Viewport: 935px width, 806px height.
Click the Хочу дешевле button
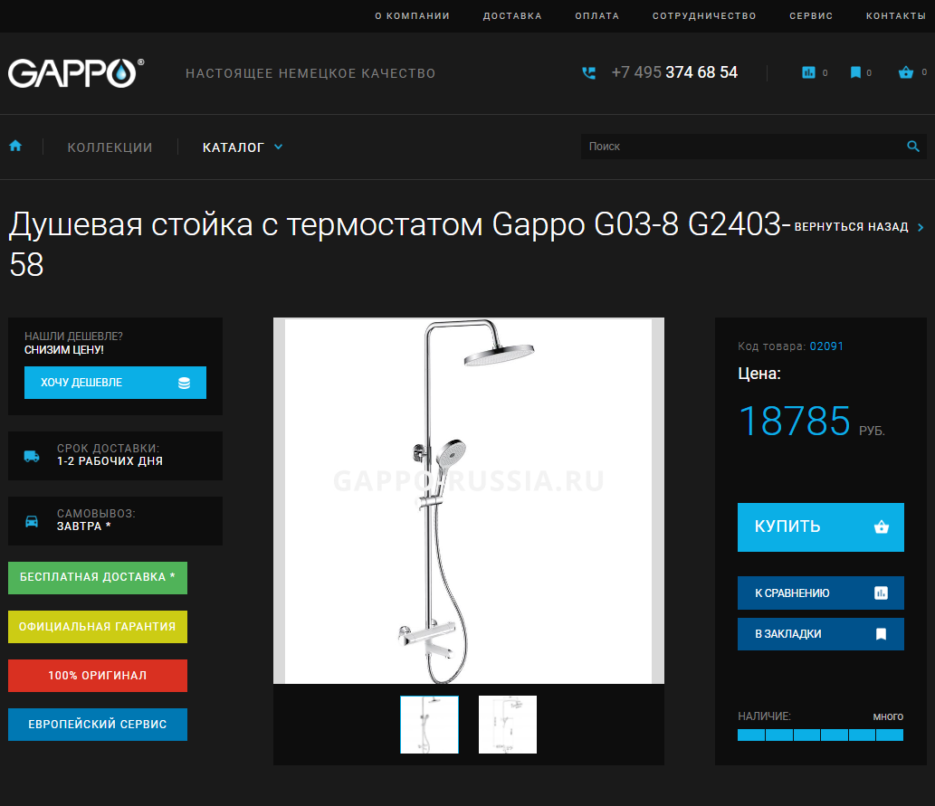click(115, 383)
